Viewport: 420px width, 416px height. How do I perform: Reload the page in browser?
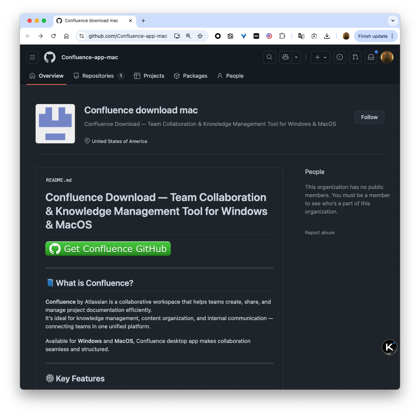tap(53, 36)
